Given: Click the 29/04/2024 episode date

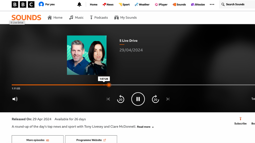Looking at the screenshot, I should click(x=131, y=50).
